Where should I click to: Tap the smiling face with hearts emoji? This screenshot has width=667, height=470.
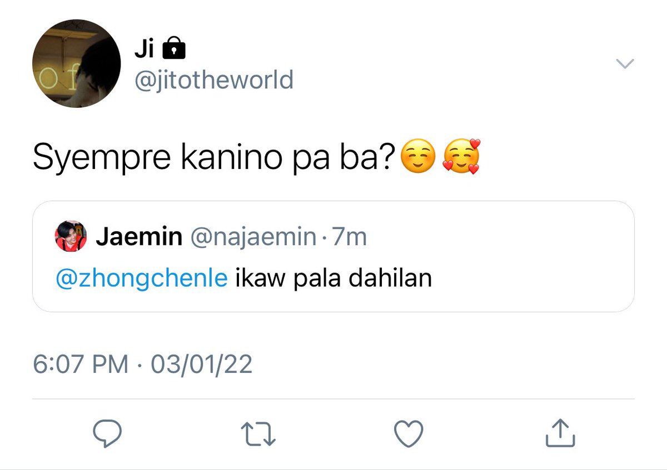(x=461, y=157)
